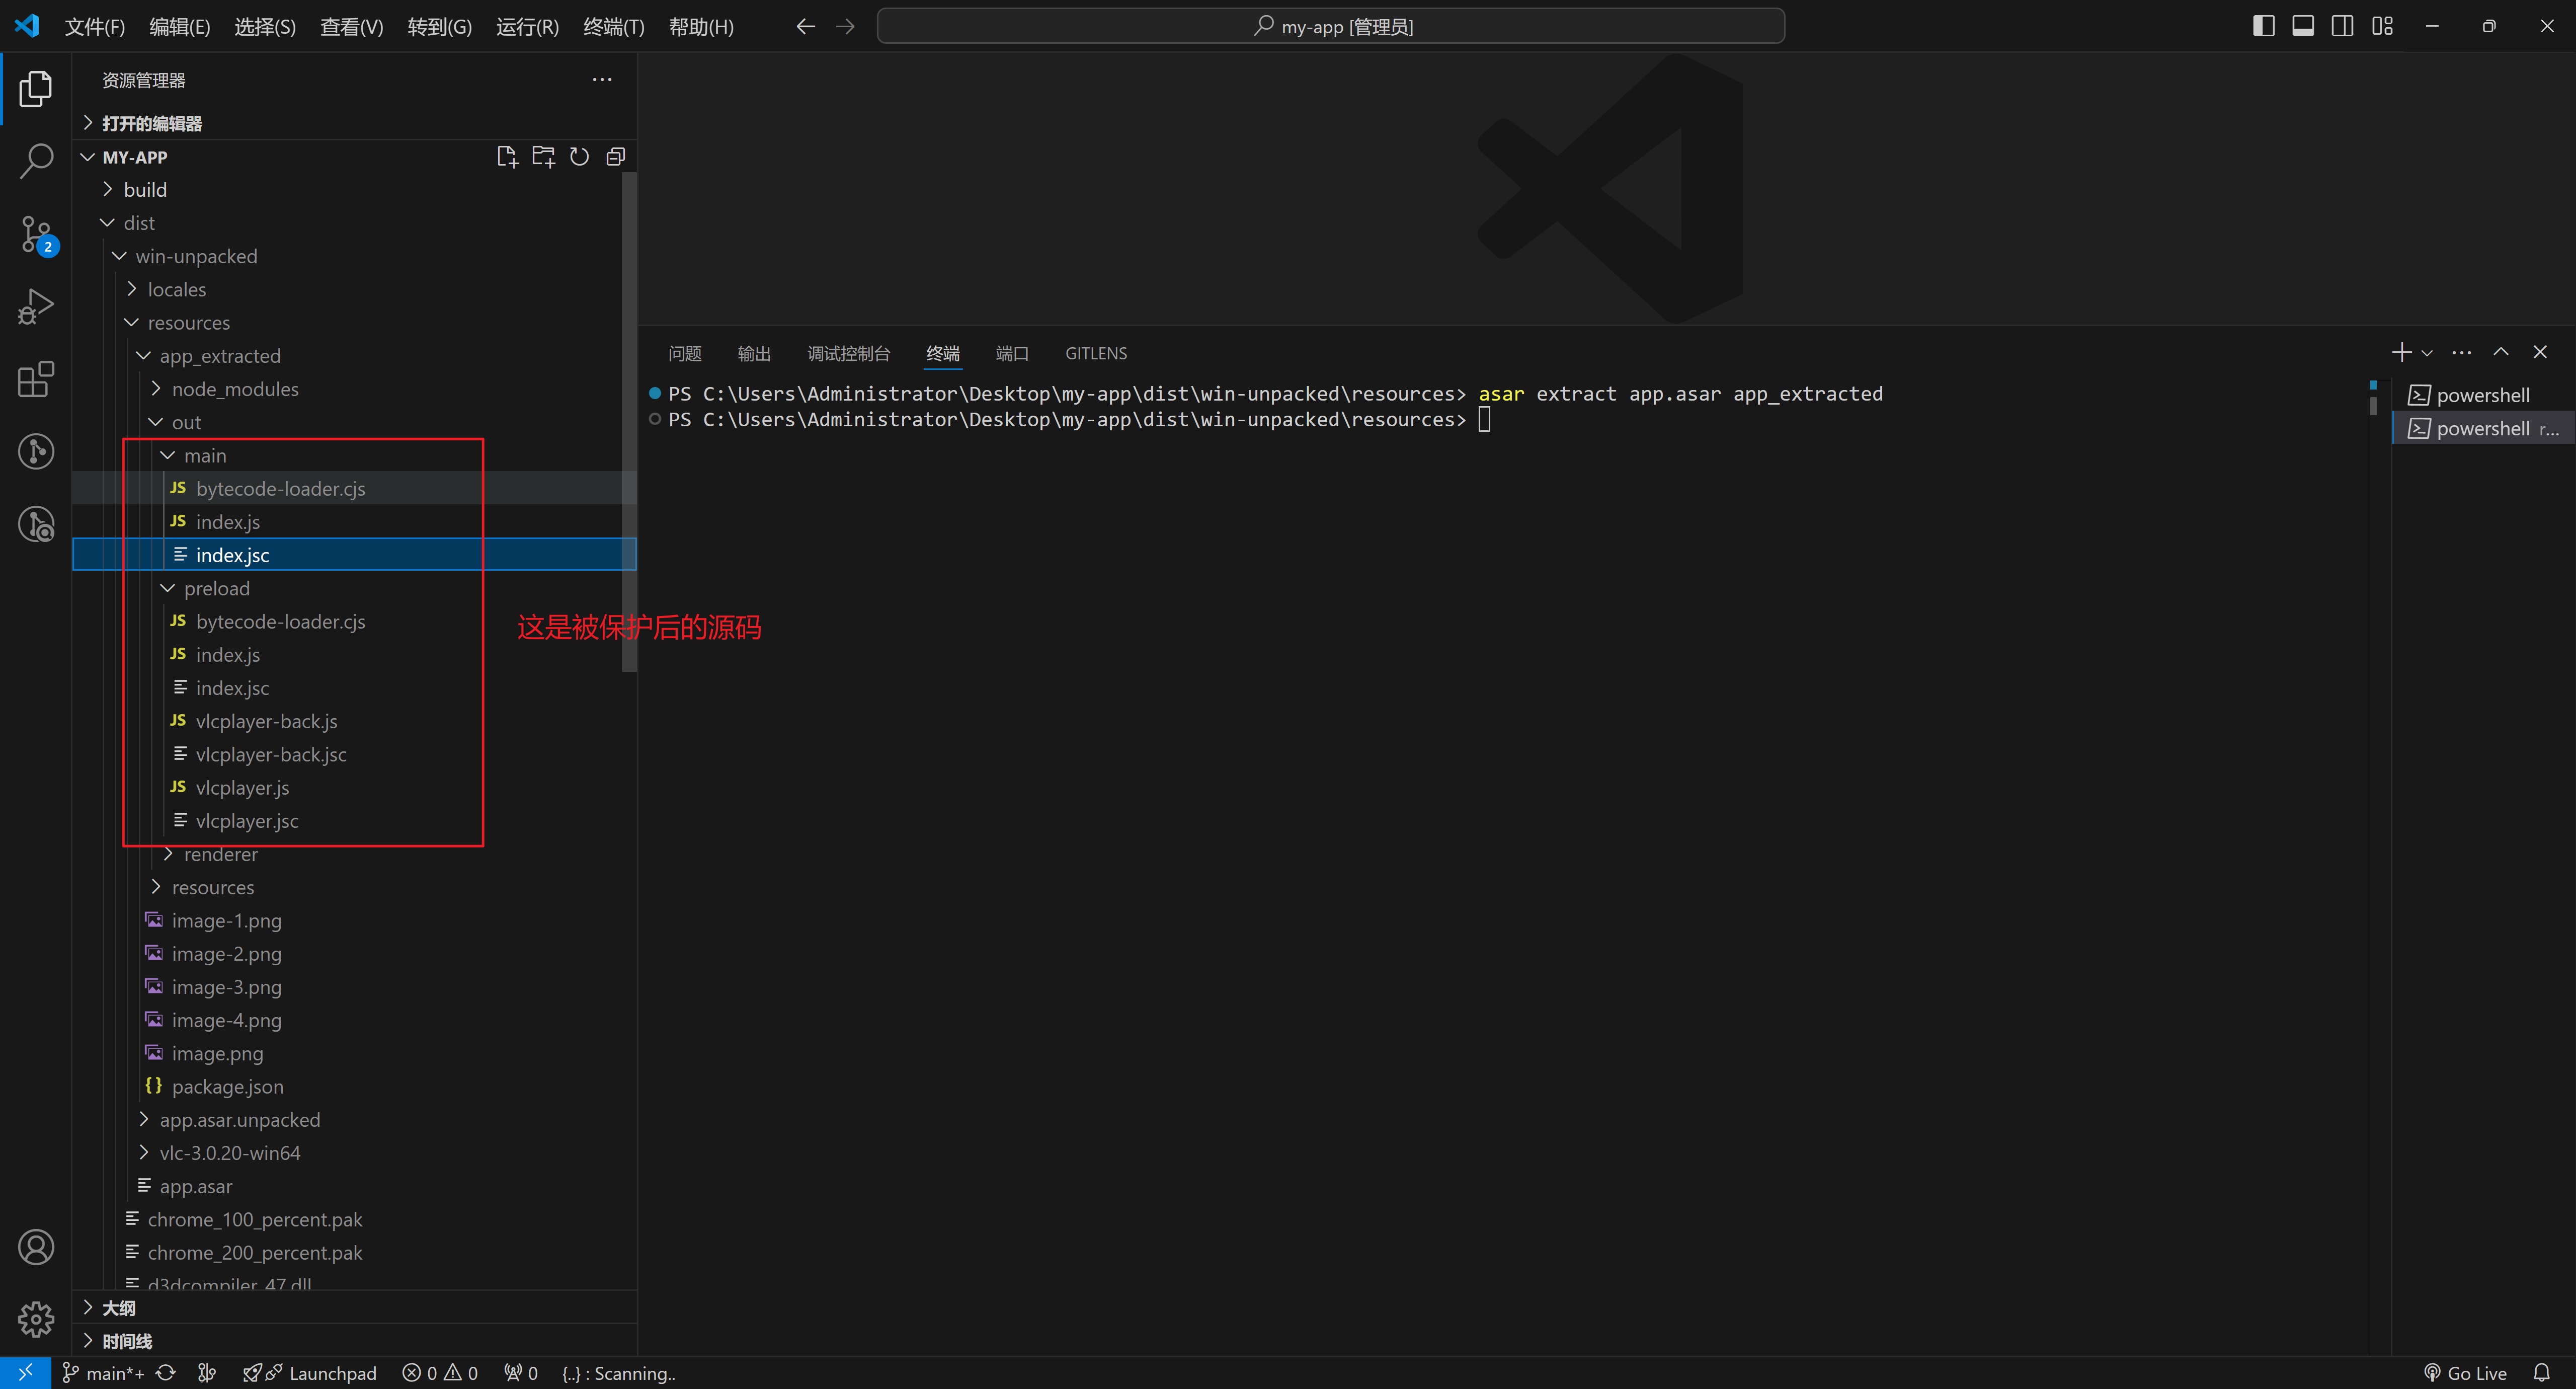
Task: Open chrome_100_percent.pak file entry
Action: 354,1220
